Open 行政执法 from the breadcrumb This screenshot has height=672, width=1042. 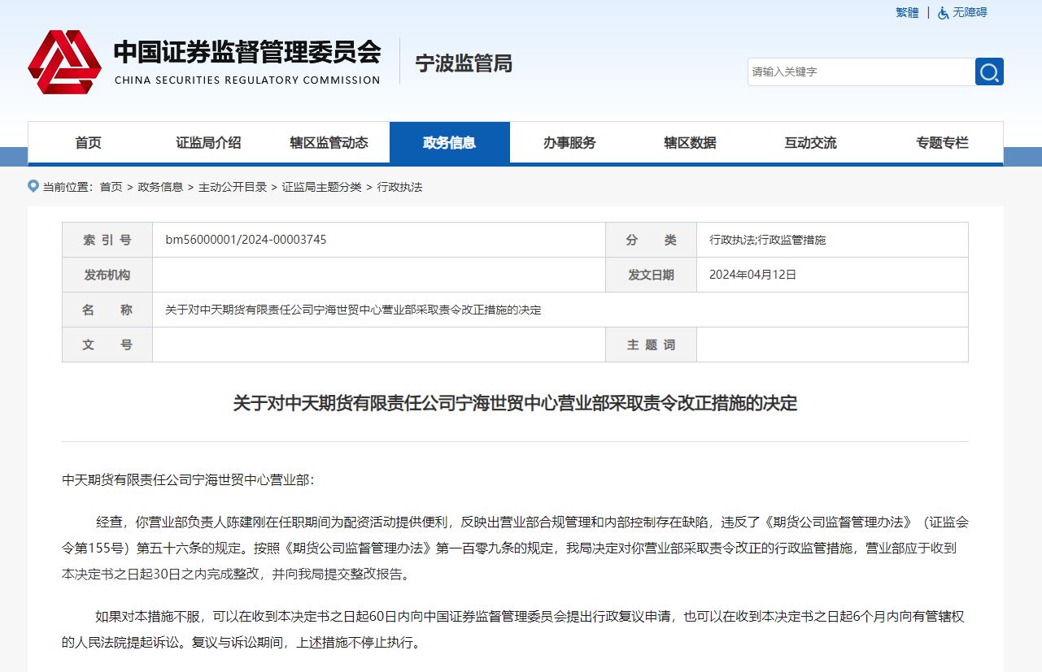click(399, 186)
